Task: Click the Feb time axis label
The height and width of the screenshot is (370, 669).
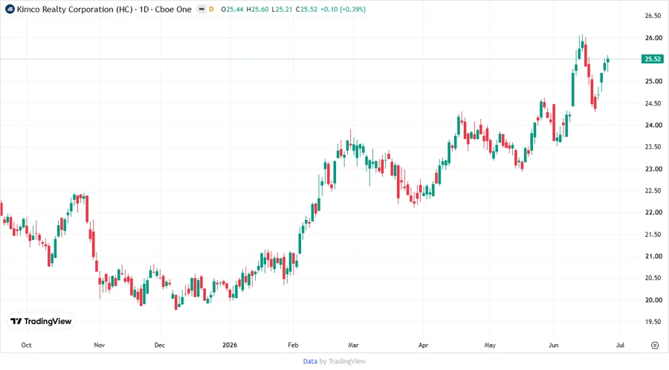Action: [x=293, y=345]
